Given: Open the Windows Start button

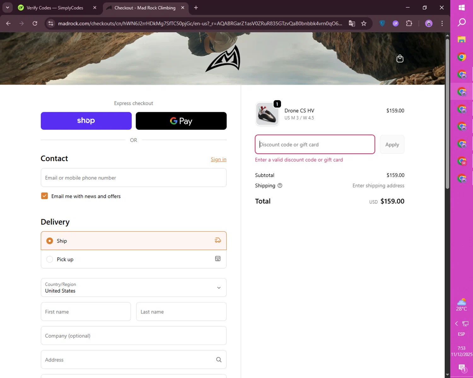Looking at the screenshot, I should [462, 8].
